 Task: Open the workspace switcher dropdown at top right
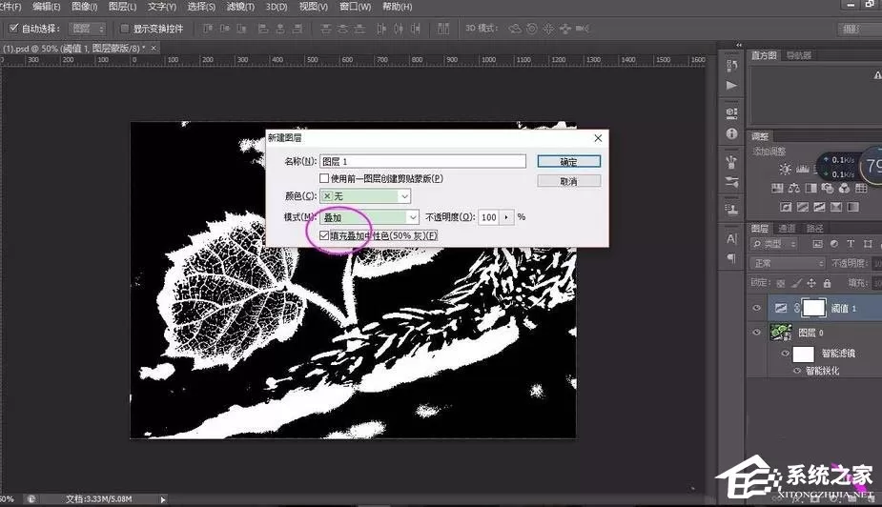859,28
